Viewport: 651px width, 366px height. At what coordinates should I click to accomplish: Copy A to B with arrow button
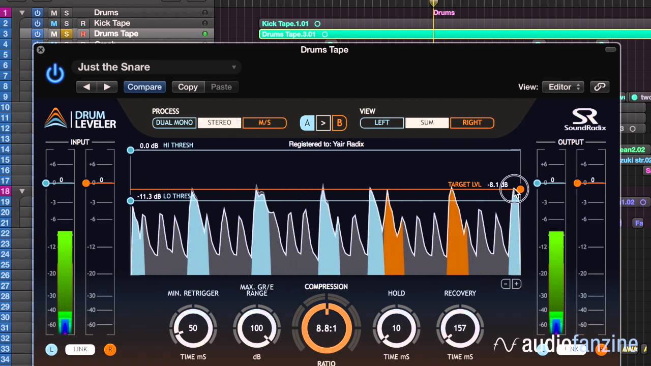[x=323, y=123]
